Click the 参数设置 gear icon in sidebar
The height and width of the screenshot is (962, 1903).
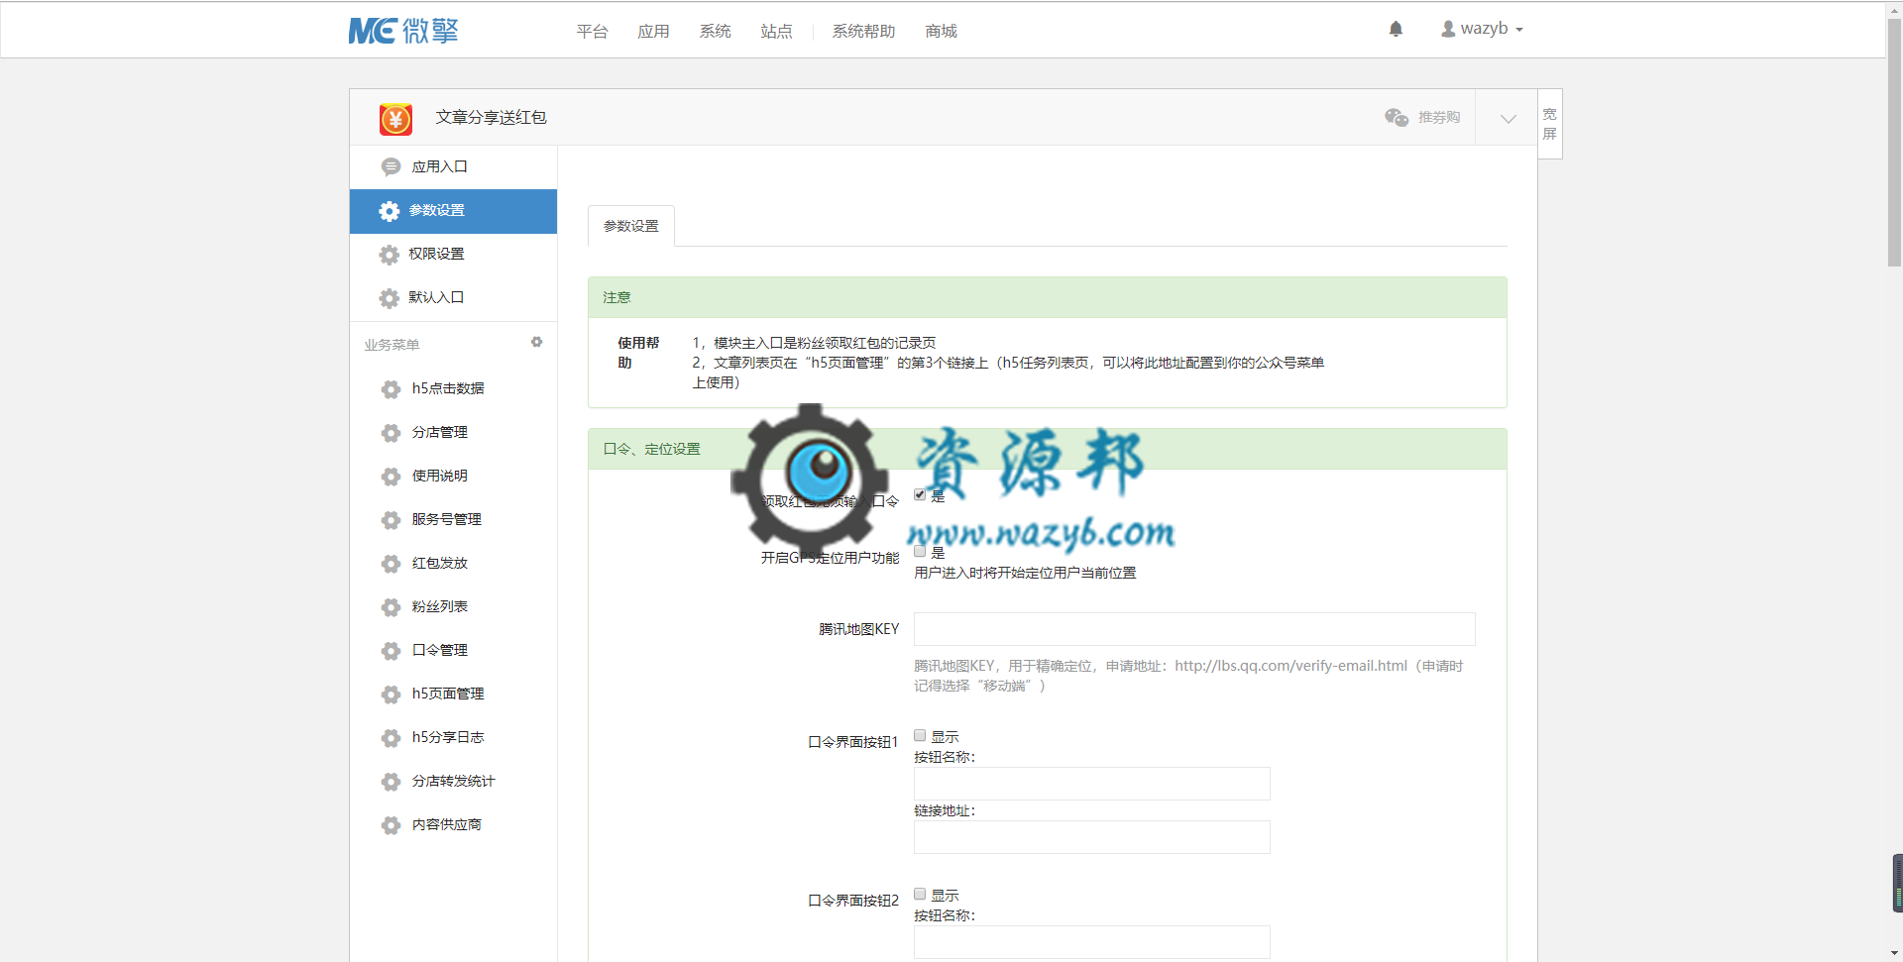390,211
